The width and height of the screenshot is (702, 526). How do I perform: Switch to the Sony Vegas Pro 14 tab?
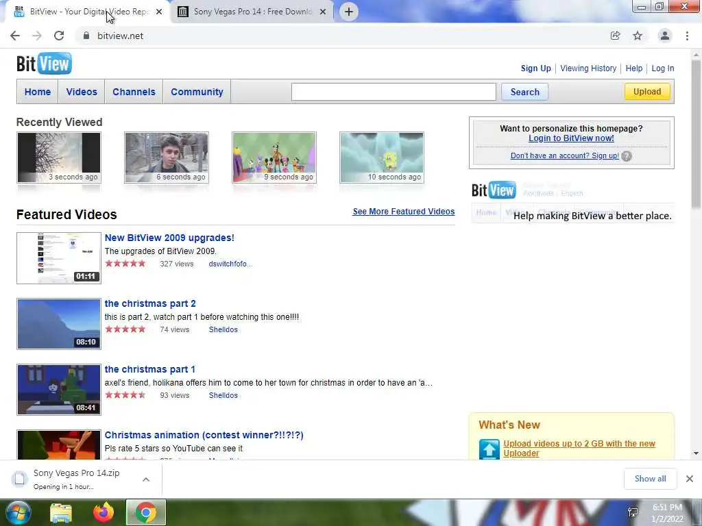click(x=252, y=12)
